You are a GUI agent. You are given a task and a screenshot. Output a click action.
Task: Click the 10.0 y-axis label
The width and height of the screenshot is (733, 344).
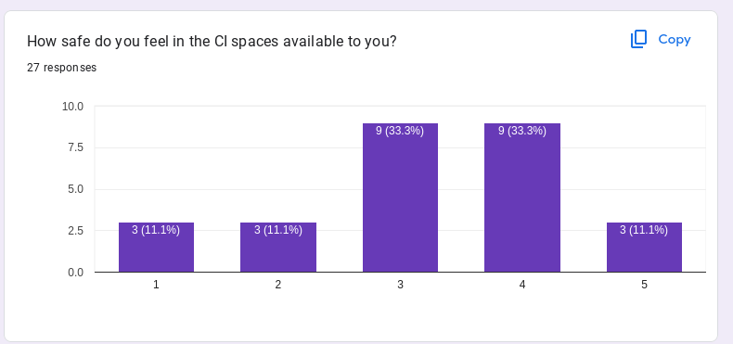(72, 107)
